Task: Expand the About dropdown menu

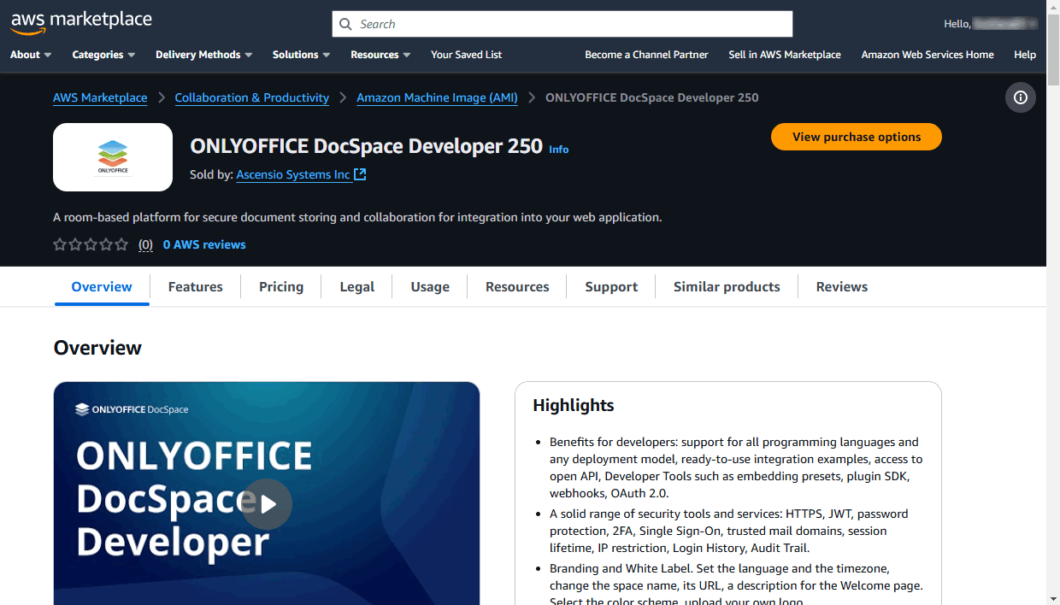Action: tap(31, 55)
